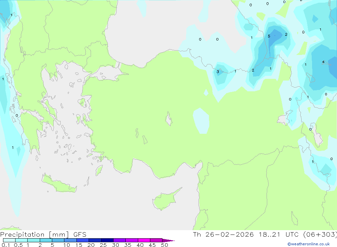Click the island of Crete on the map
337x247 pixels.
(x=59, y=184)
